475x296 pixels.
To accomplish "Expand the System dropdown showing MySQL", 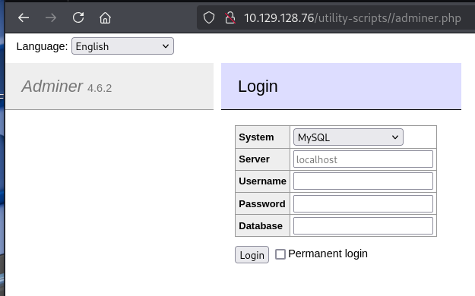I will tap(348, 137).
